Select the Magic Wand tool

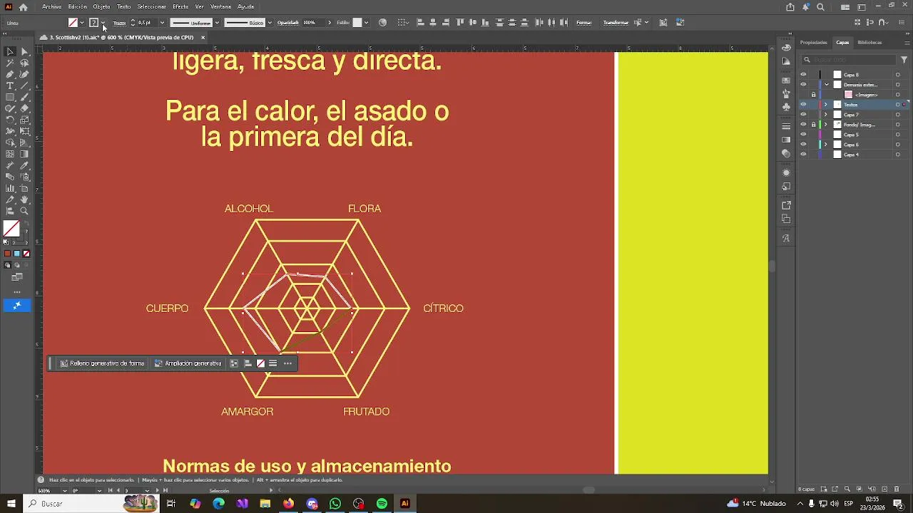click(x=10, y=63)
